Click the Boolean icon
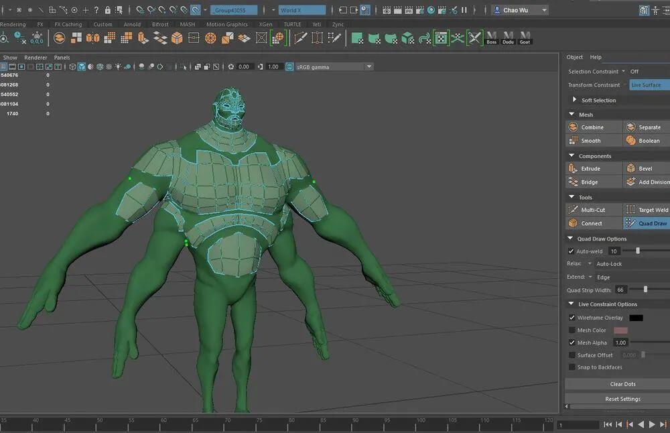 click(x=630, y=140)
